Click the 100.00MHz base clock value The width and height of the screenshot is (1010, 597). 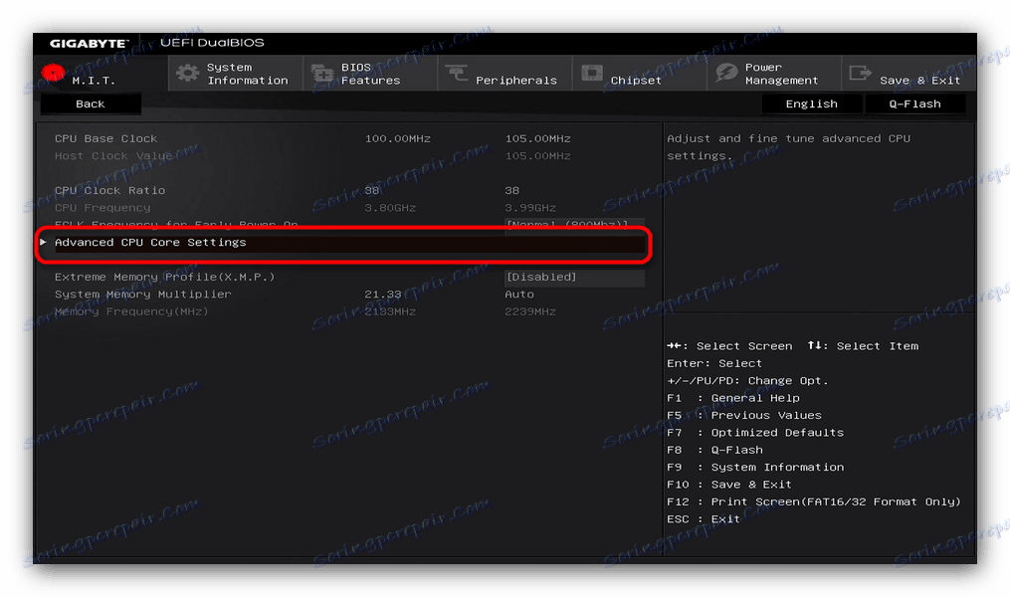[397, 138]
